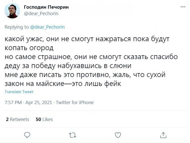Click the Twitter for iPhone source link
This screenshot has height=143, width=190.
click(x=75, y=103)
